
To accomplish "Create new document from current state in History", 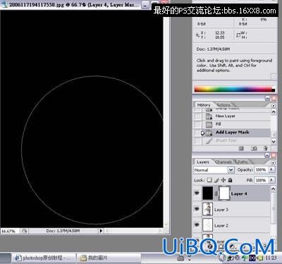I will tap(241, 148).
